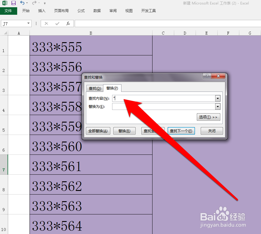Close the 查找和替换 dialog with X
261x234 pixels.
click(x=218, y=76)
